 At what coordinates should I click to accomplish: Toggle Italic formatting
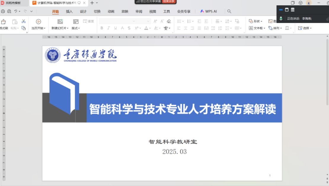point(108,28)
